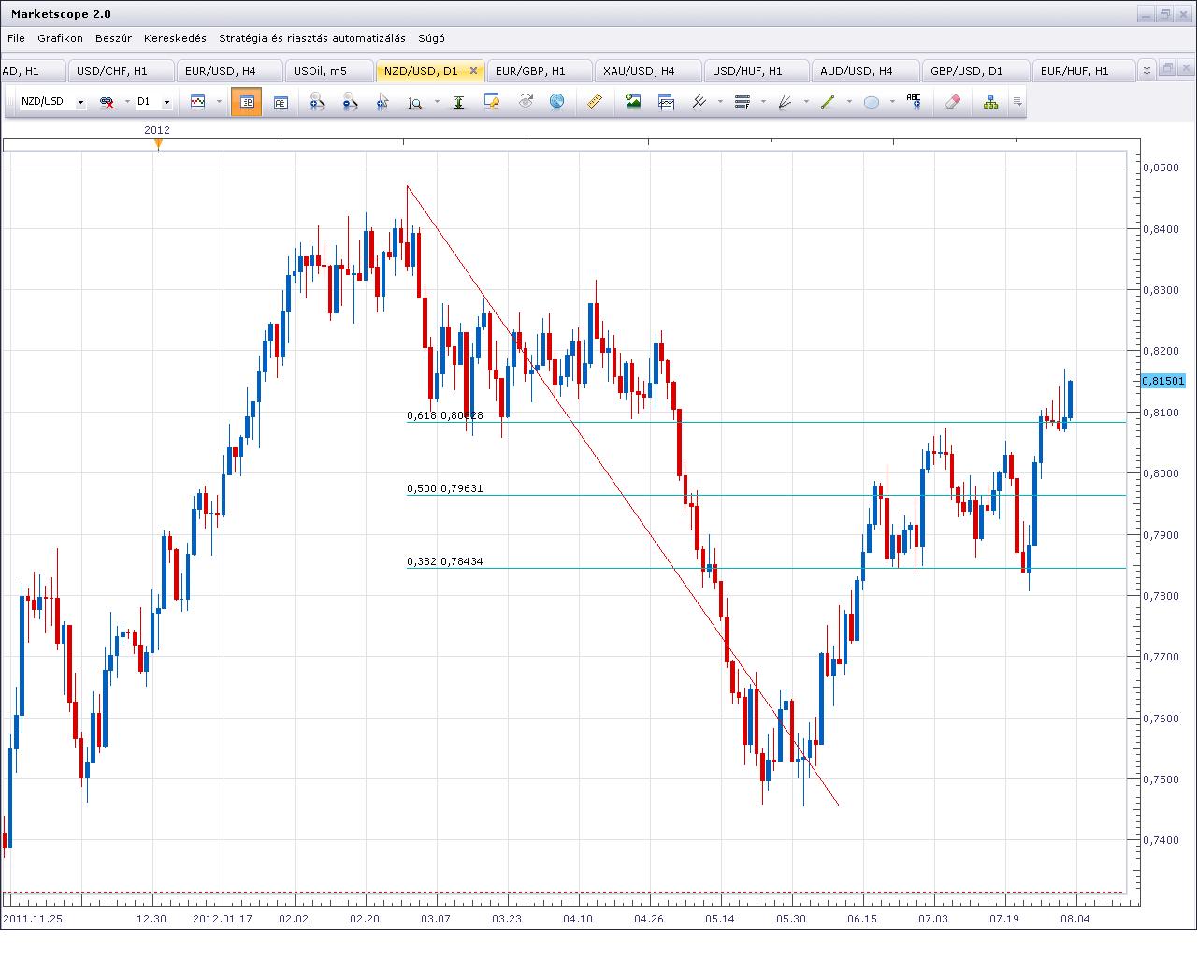This screenshot has width=1197, height=958.
Task: Open Stratégia és riasztás automatizálás menu
Action: pos(312,38)
